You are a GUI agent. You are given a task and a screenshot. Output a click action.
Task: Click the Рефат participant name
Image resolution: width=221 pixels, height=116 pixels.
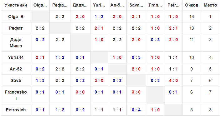(16, 28)
